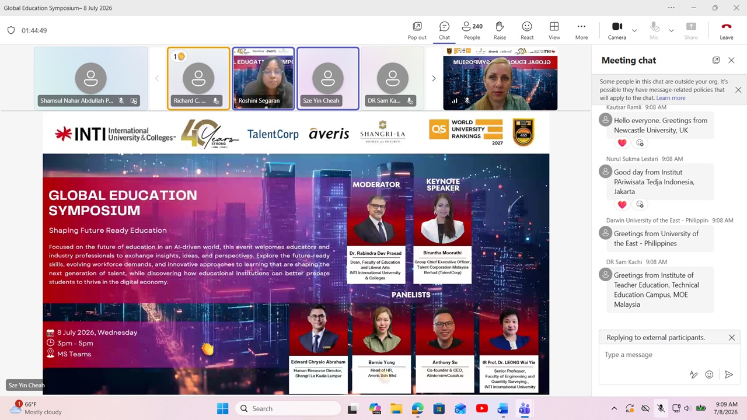Select Roshini Segaran video tile

click(263, 78)
